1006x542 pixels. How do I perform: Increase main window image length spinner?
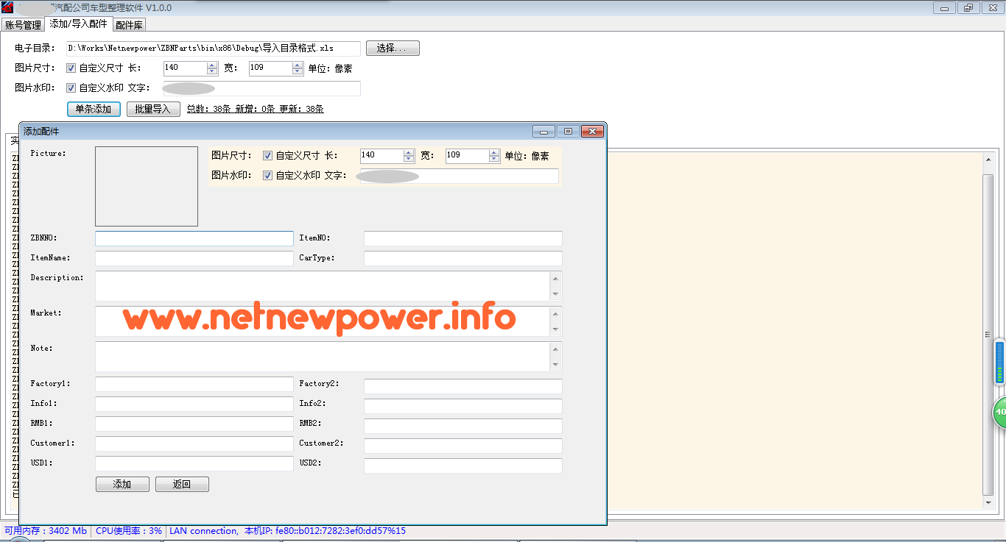[x=212, y=65]
